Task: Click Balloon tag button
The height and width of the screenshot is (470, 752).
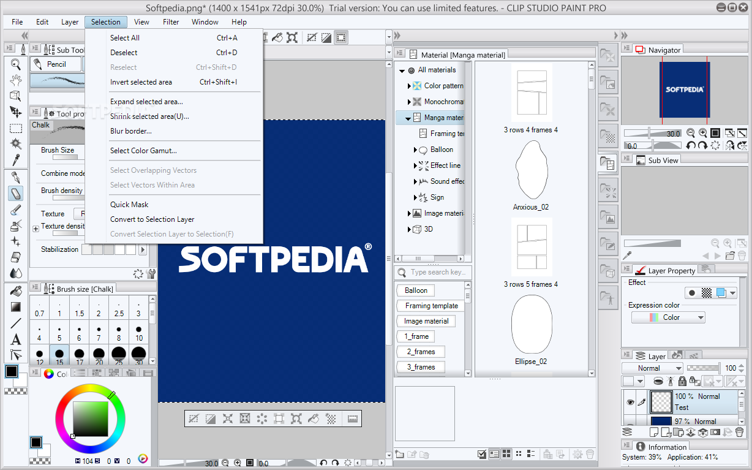Action: click(x=416, y=290)
